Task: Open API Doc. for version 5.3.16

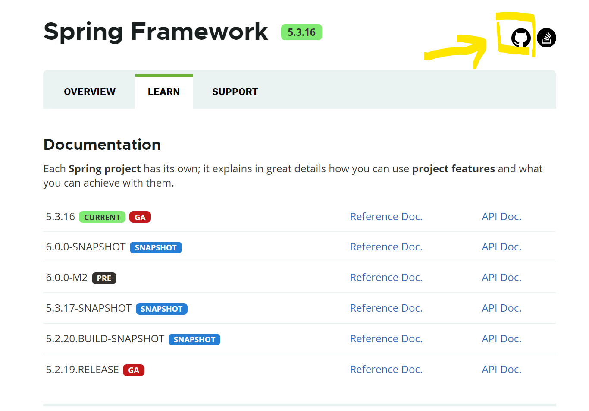Action: coord(501,217)
